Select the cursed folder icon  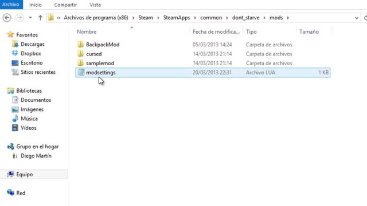[x=80, y=54]
